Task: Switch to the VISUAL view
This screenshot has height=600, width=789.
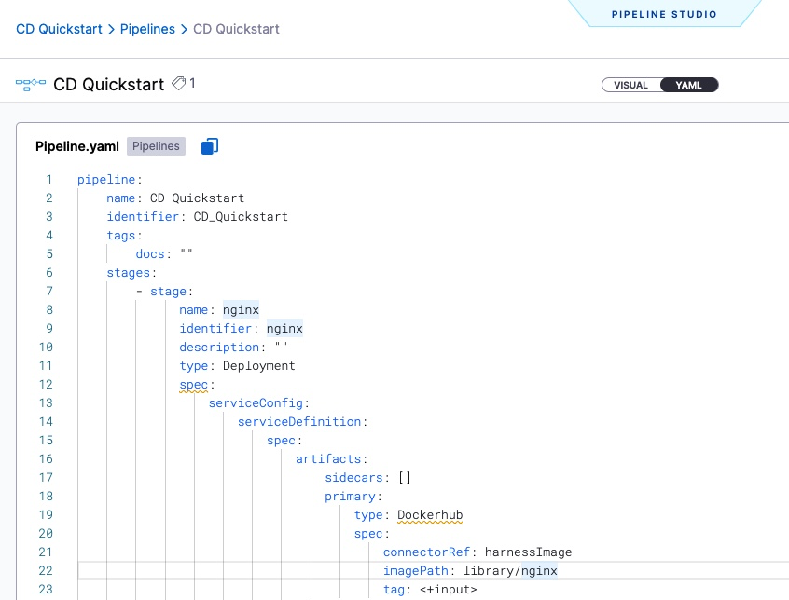Action: click(x=630, y=85)
